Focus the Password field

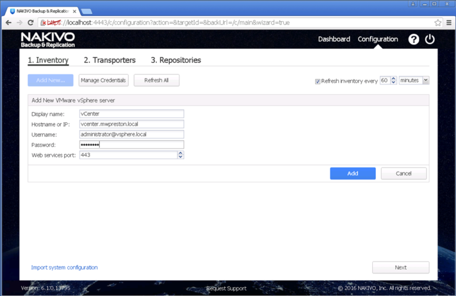[x=131, y=144]
